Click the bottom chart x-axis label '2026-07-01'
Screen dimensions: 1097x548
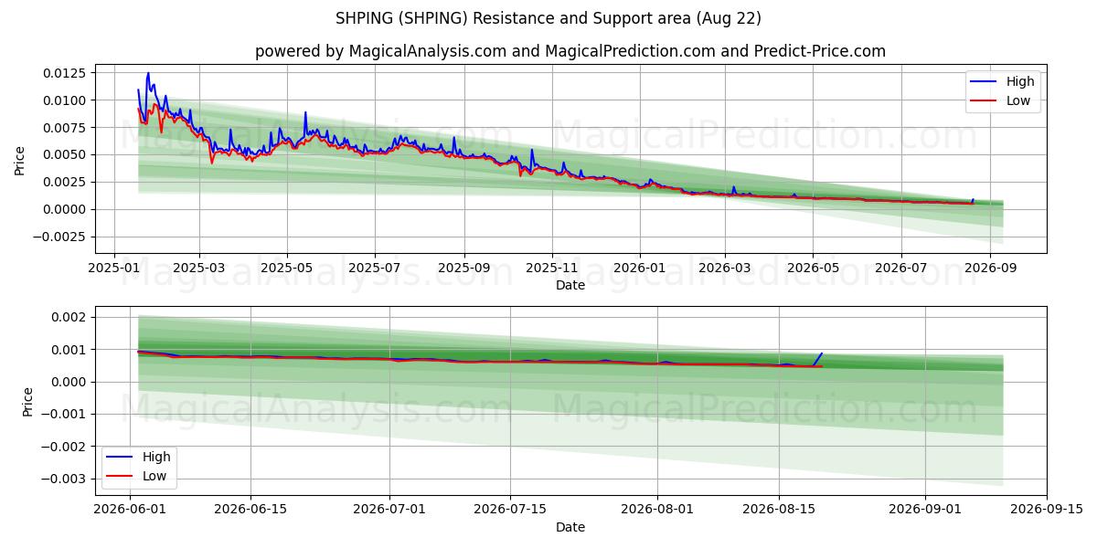[x=389, y=511]
